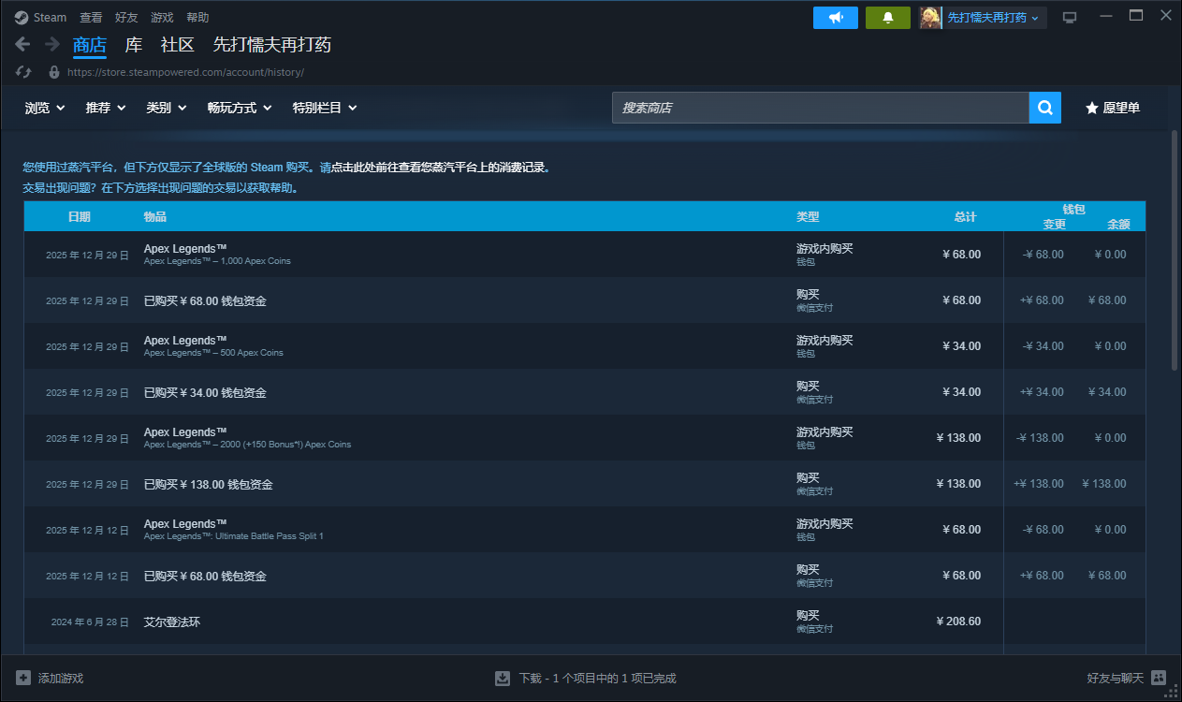Click the magnifier search button
The image size is (1182, 702).
point(1044,108)
